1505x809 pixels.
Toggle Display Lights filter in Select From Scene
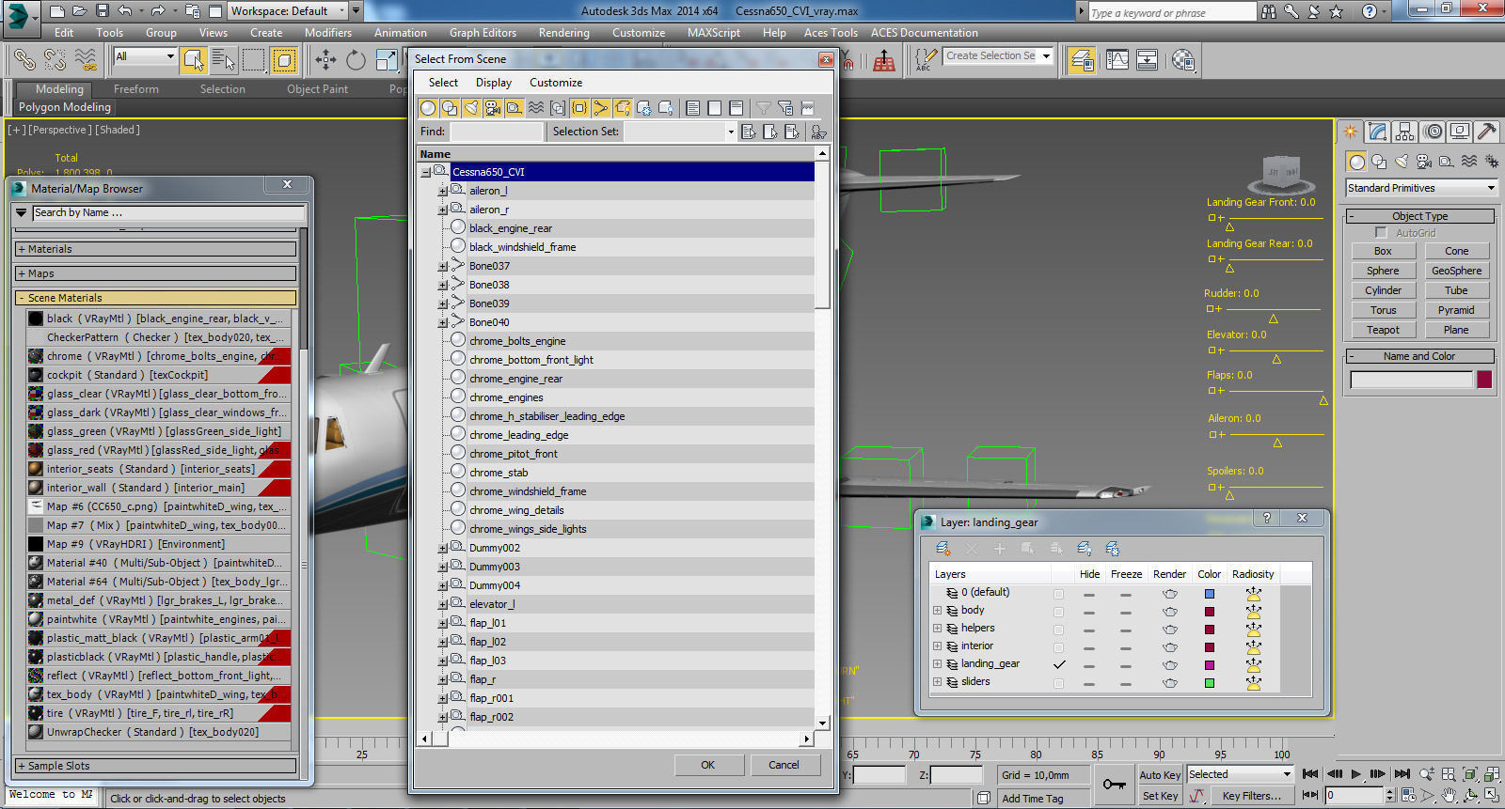[x=471, y=108]
